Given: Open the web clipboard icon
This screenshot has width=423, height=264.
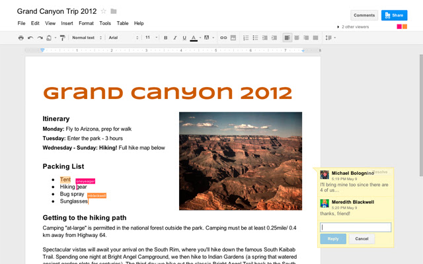Looking at the screenshot, I should point(49,38).
